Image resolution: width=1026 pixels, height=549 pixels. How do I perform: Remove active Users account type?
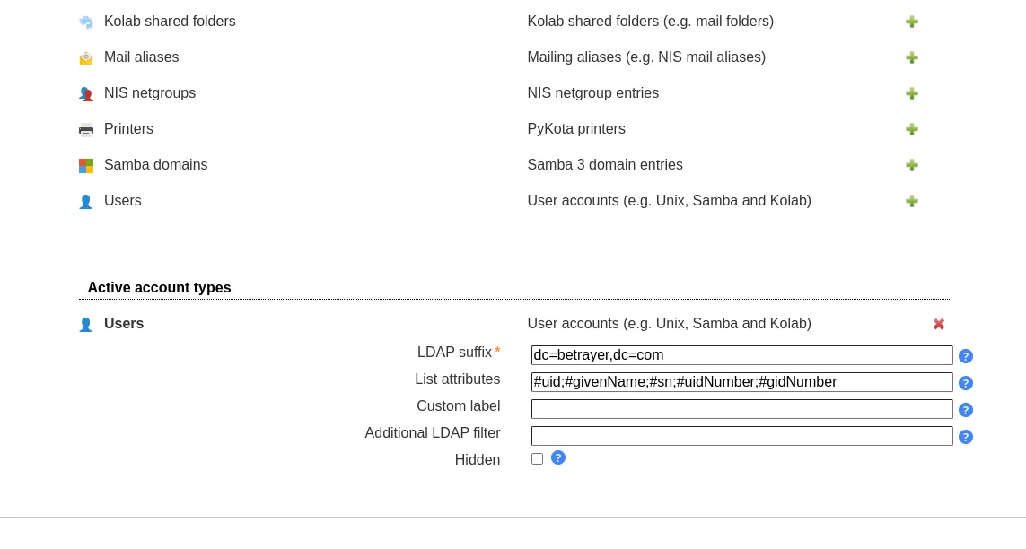pyautogui.click(x=938, y=324)
